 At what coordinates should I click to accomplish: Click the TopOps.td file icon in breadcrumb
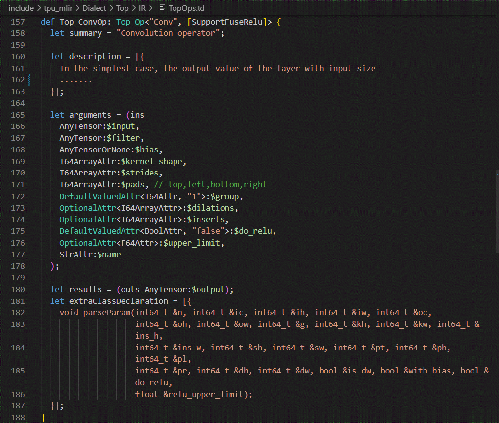point(162,8)
